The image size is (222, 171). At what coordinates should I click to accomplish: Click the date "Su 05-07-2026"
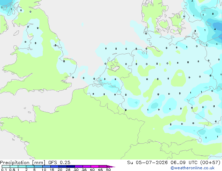[147, 163]
